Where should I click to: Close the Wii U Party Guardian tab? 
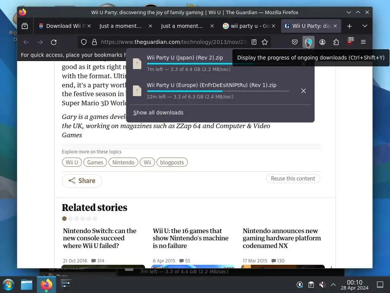point(335,26)
